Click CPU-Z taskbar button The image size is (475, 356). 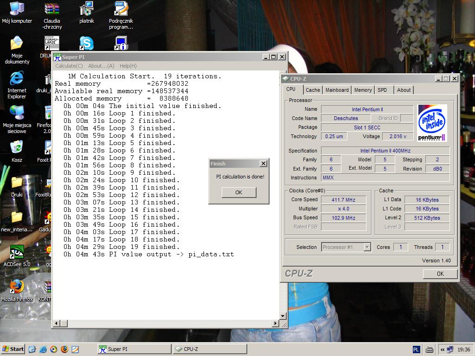(210, 349)
